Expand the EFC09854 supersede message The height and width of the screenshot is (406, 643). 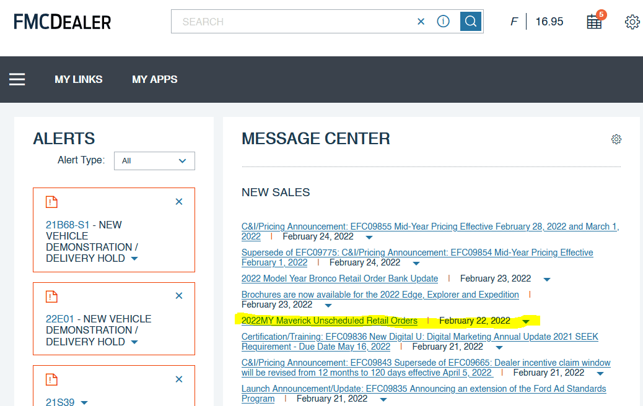[x=416, y=264]
